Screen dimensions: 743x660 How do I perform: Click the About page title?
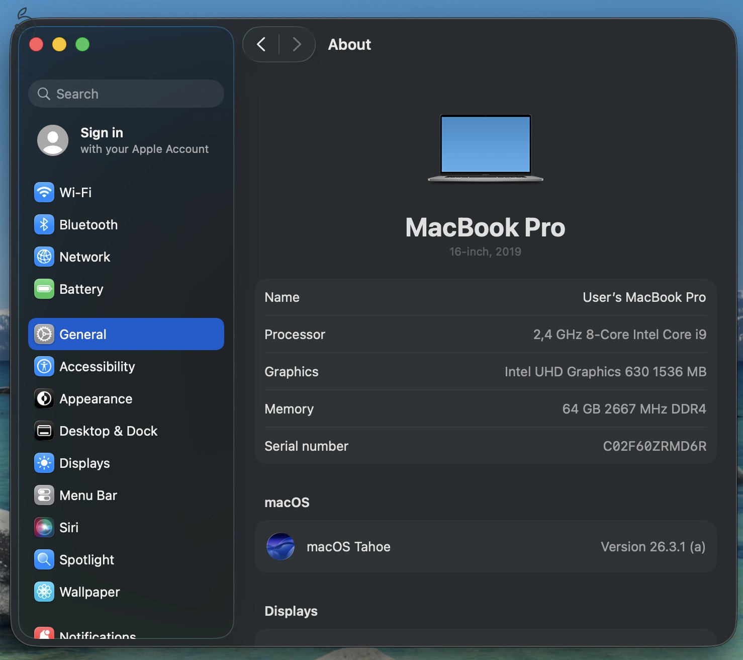[x=349, y=44]
